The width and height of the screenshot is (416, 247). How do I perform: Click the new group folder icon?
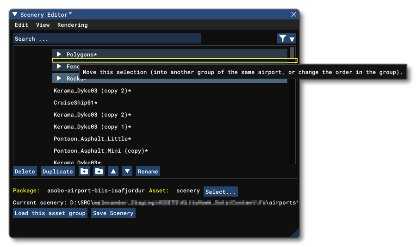pos(84,172)
